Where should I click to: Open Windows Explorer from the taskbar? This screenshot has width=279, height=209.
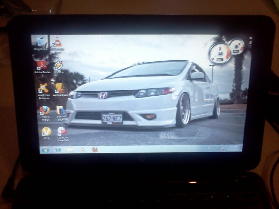point(70,150)
